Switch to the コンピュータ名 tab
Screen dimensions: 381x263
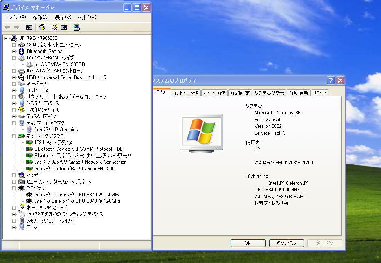(186, 93)
